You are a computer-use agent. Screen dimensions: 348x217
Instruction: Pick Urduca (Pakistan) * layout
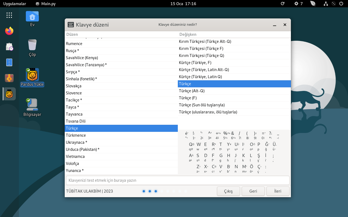point(121,149)
